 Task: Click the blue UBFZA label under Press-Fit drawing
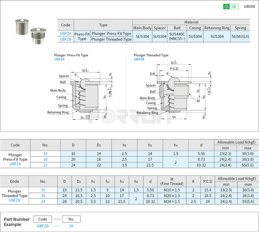tap(59, 59)
